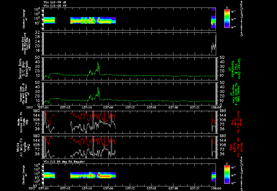Click '037:03' on the bottom spectrogram axis
This screenshot has width=277, height=191.
[x=65, y=188]
